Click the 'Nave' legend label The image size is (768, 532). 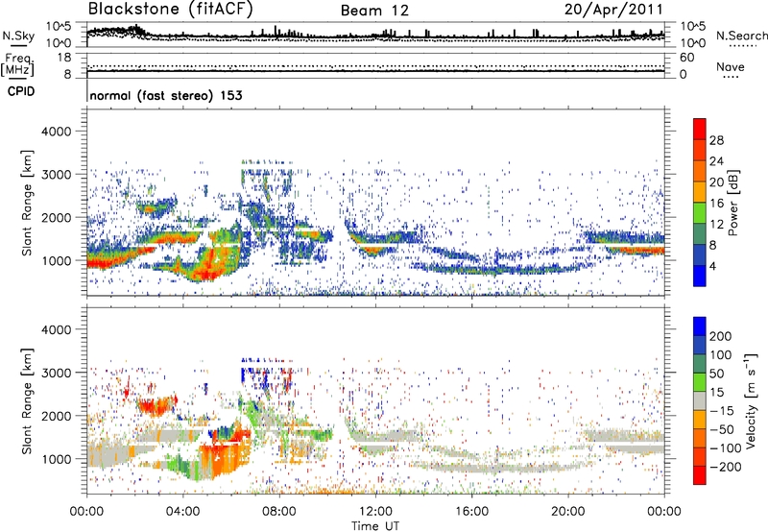pyautogui.click(x=731, y=67)
